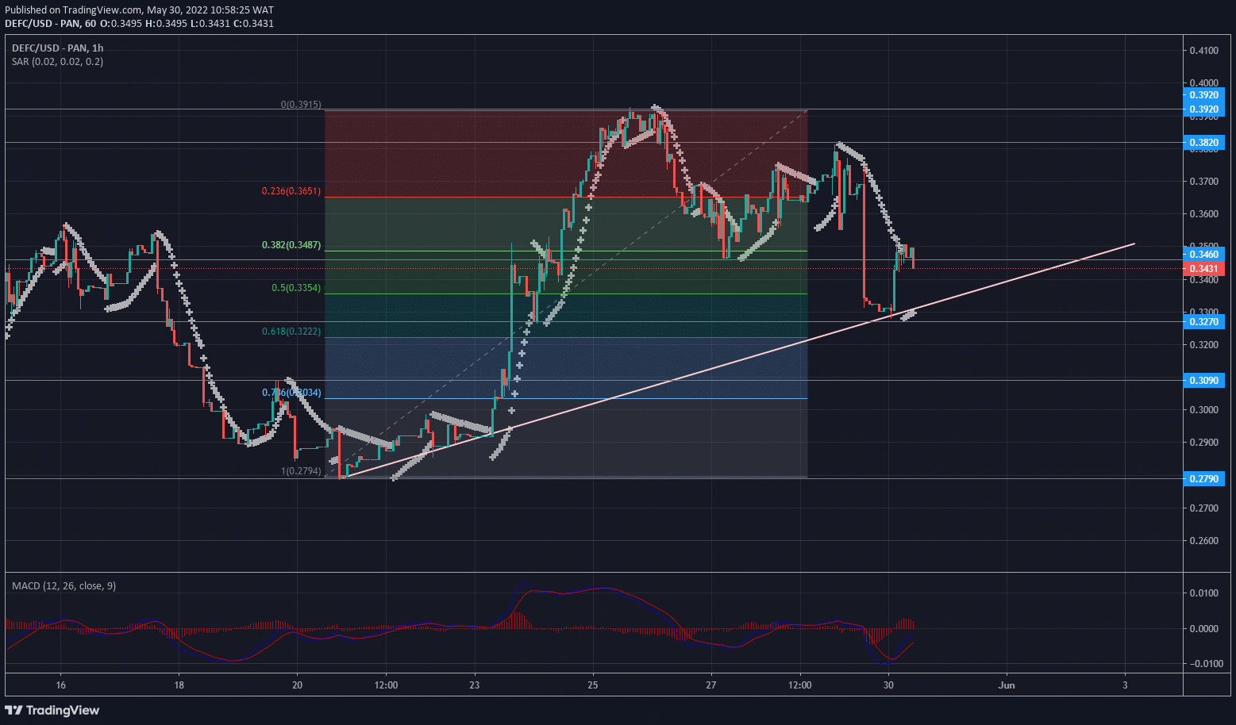
Task: Click the 0(0.3915) Fibonacci level label
Action: tap(301, 105)
